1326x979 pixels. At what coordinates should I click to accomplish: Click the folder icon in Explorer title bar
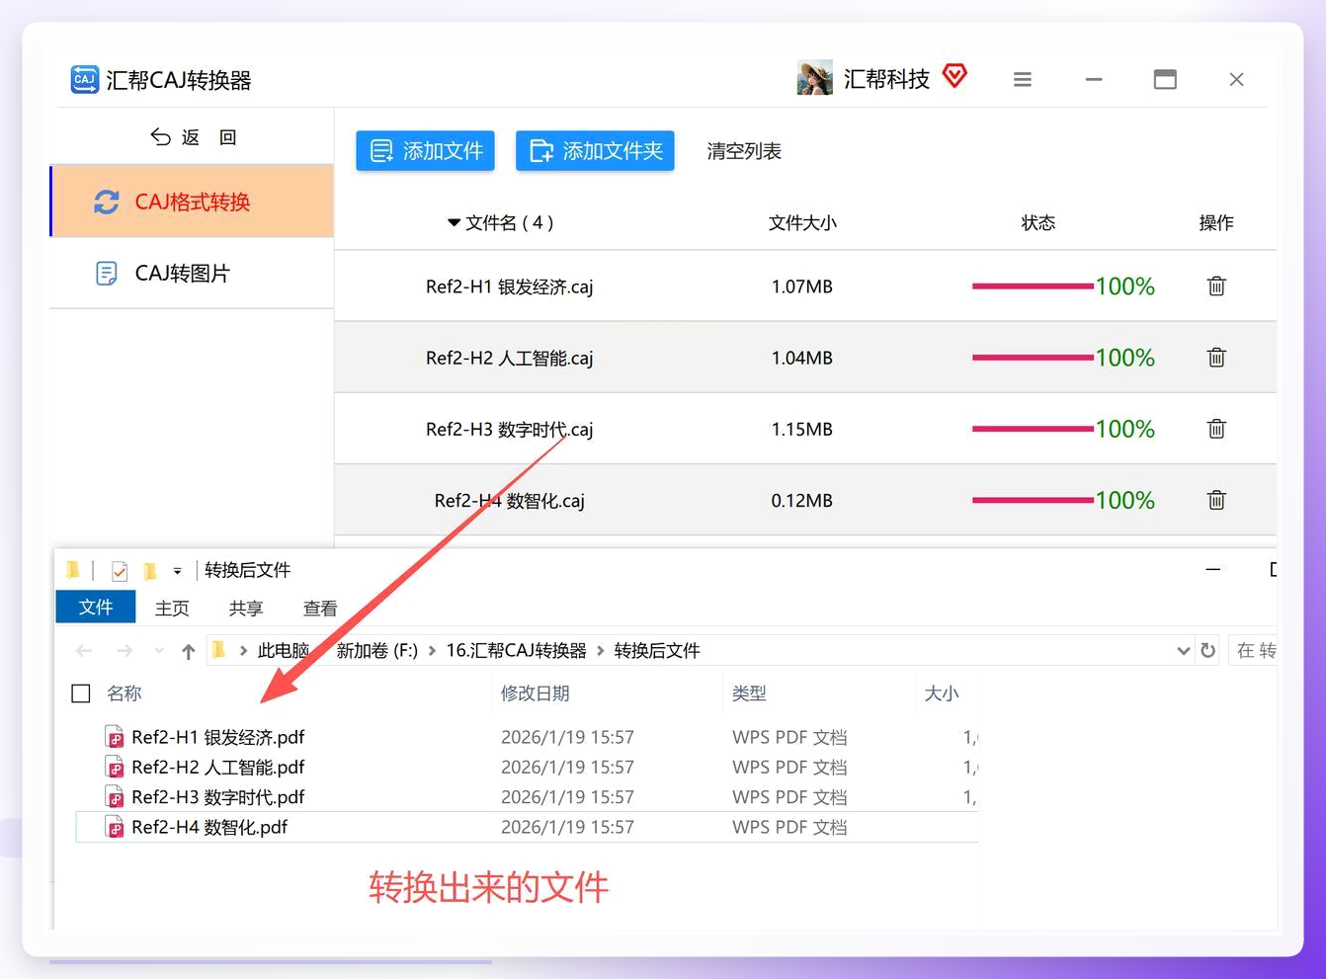(x=73, y=570)
